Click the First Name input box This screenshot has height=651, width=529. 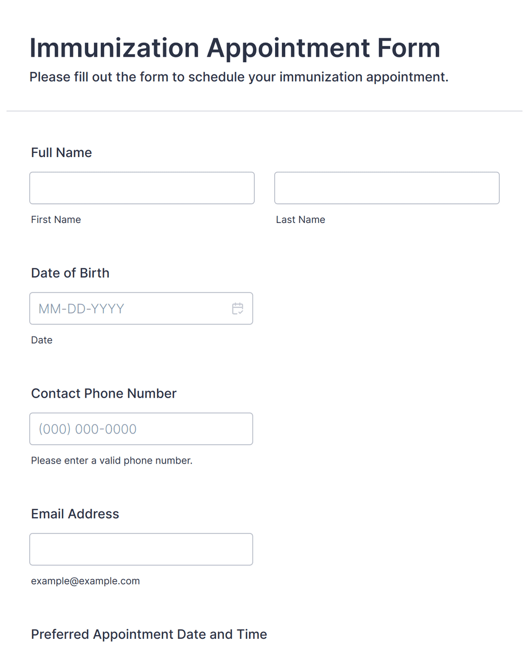142,188
